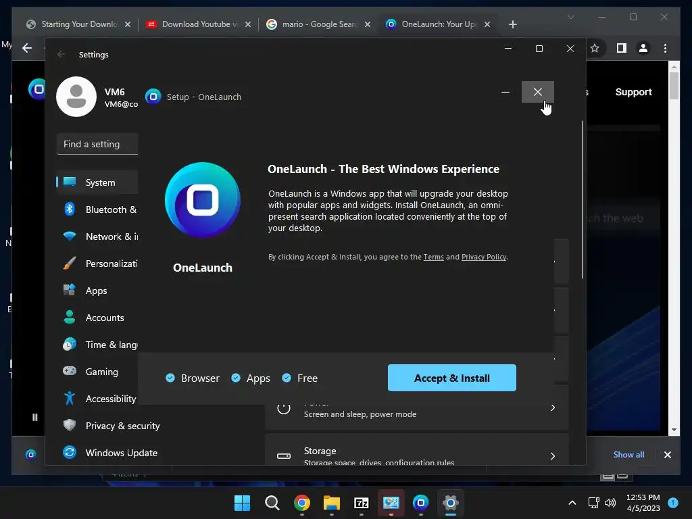Screen dimensions: 692x519
Task: Open 7-Zip from taskbar
Action: pos(362,503)
